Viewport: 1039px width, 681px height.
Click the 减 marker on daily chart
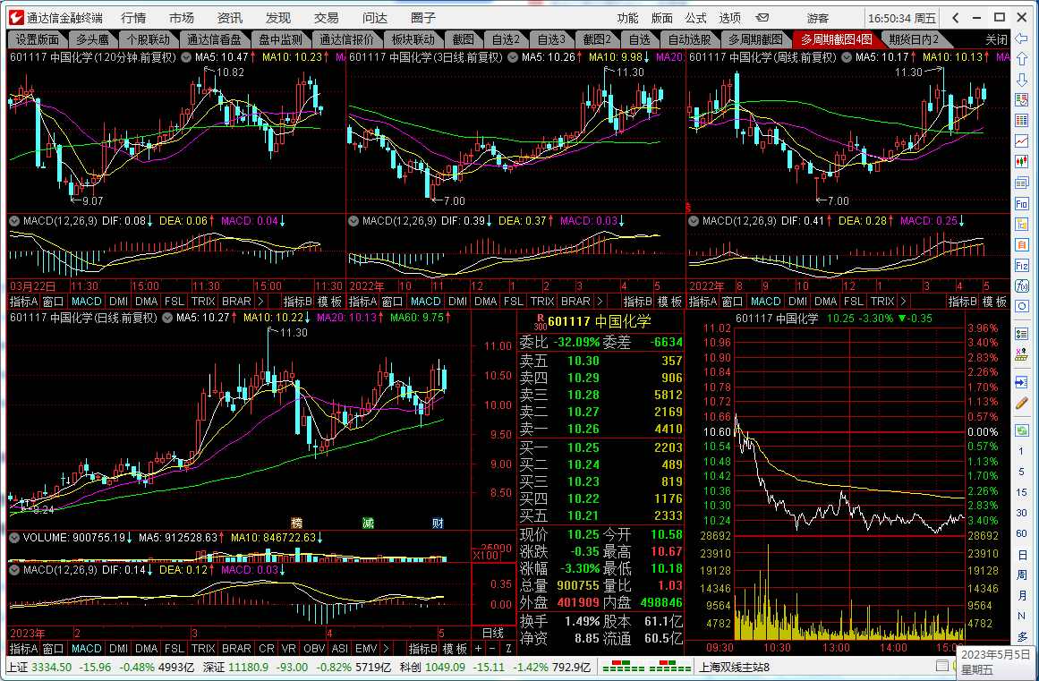[368, 524]
